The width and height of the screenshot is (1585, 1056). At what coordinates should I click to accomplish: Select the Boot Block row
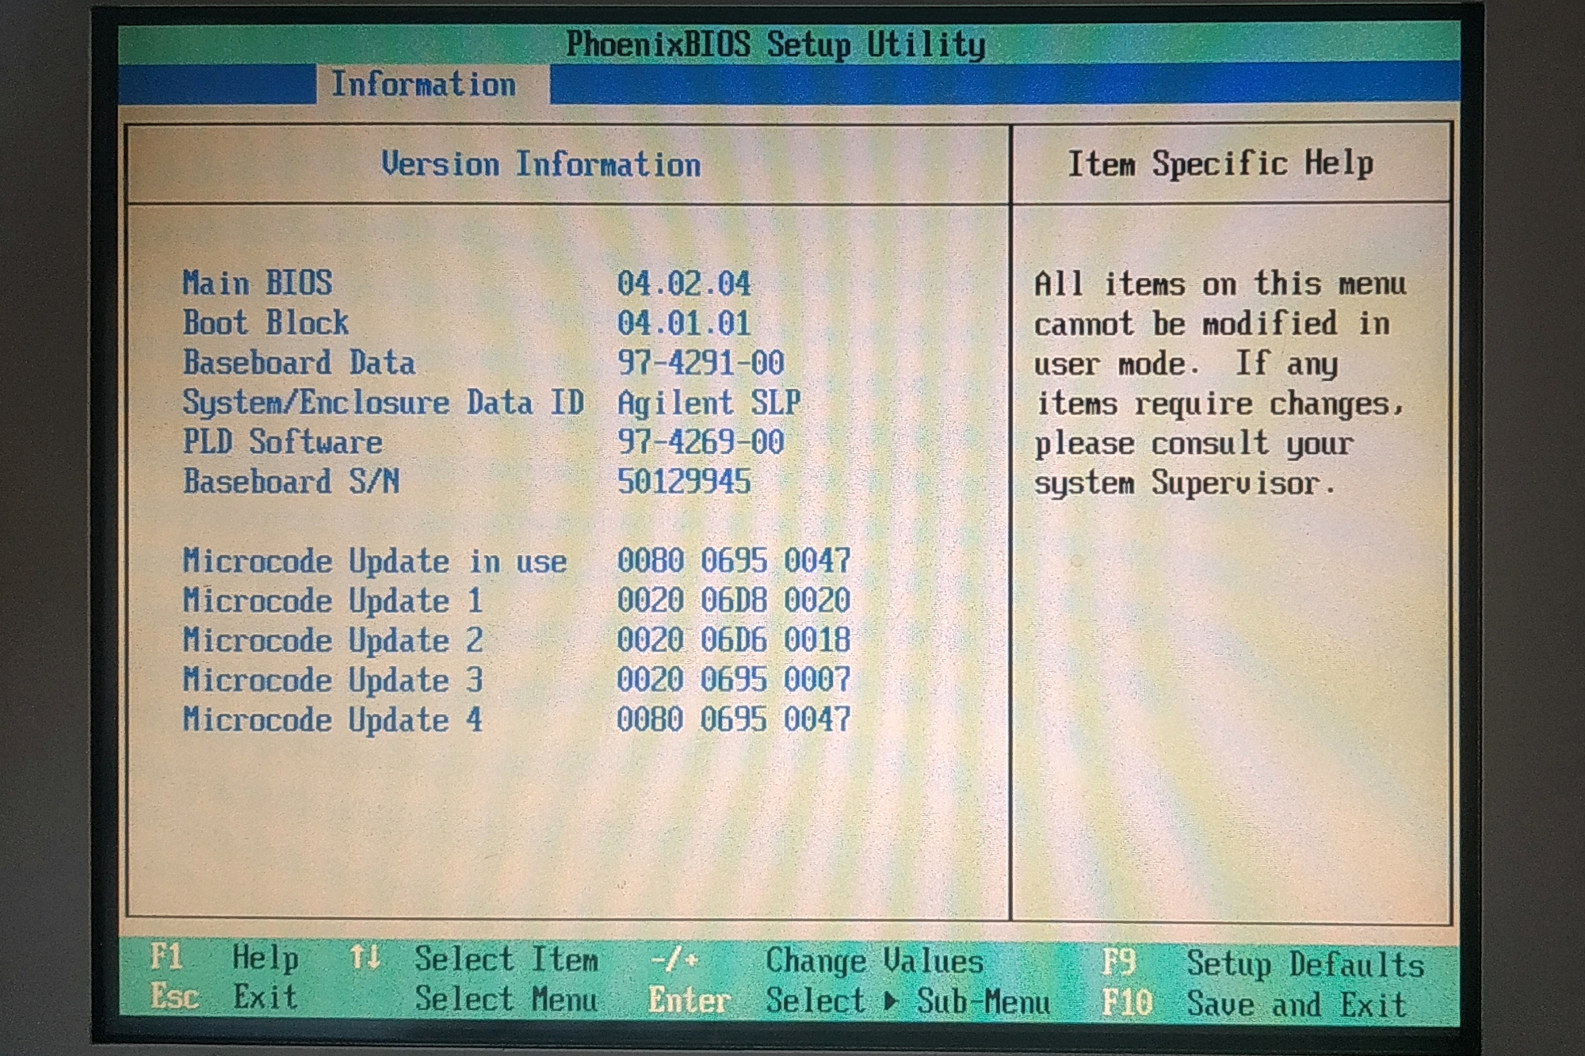[x=265, y=323]
